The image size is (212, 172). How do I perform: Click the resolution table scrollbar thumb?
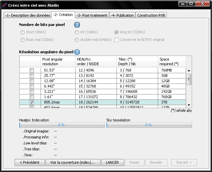(189, 79)
